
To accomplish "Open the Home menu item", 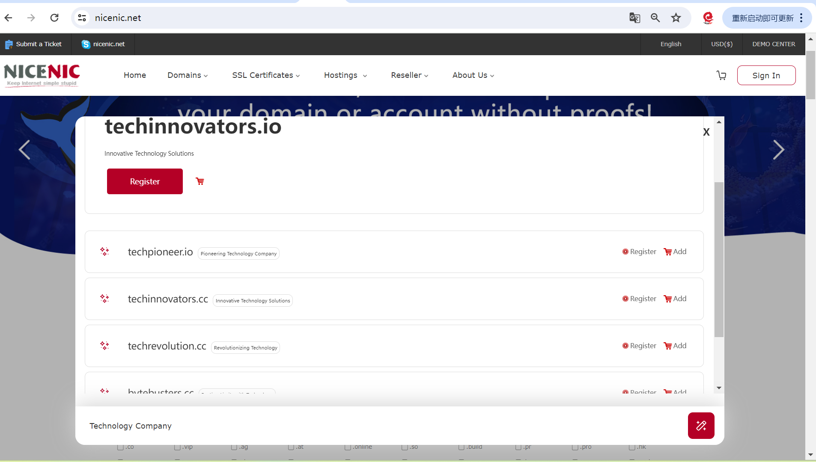I will [x=135, y=75].
